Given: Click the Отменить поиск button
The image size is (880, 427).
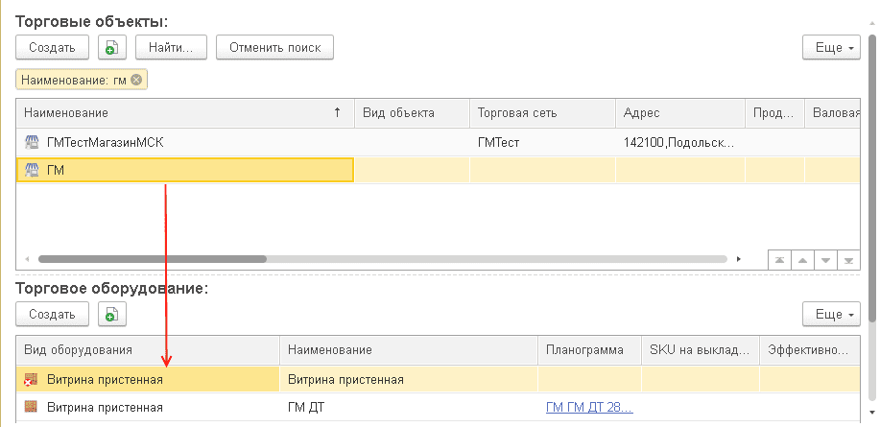Looking at the screenshot, I should tap(274, 47).
